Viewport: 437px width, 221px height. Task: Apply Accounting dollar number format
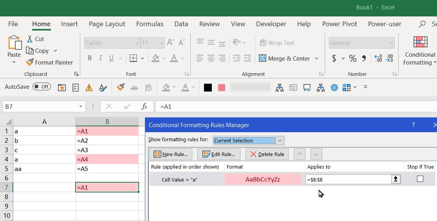click(334, 58)
